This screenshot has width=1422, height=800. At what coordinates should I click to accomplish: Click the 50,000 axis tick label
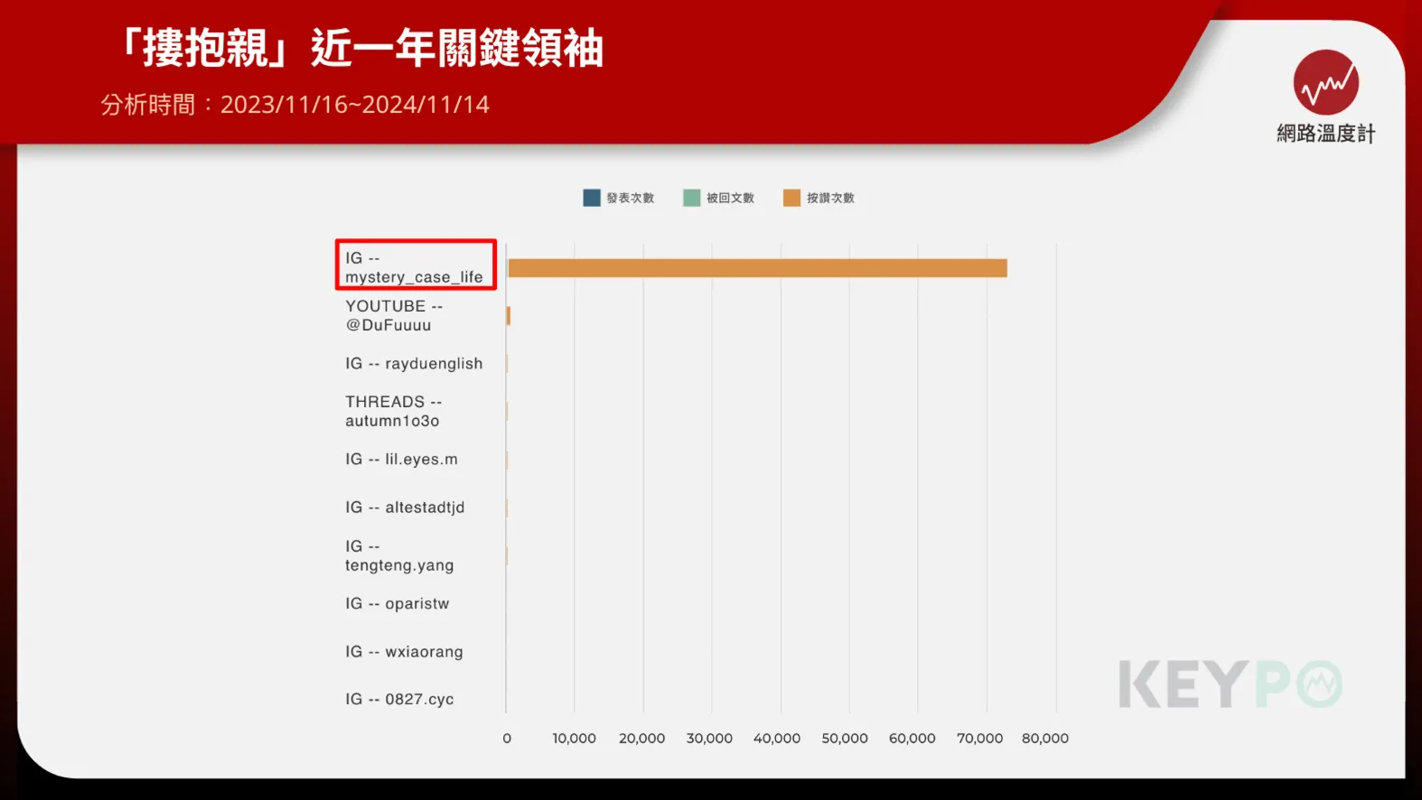click(845, 739)
